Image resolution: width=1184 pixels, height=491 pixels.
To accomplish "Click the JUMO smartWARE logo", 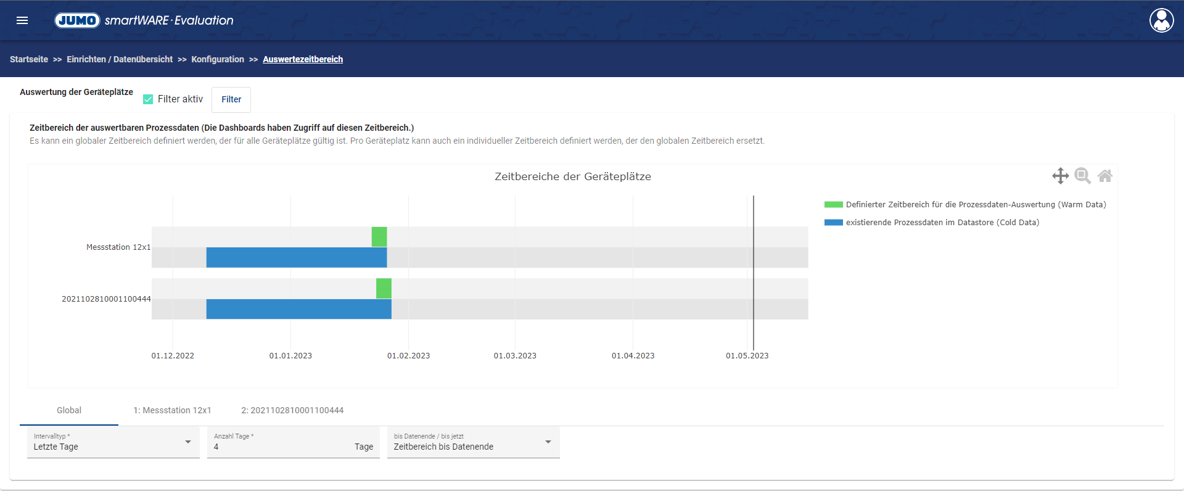I will coord(144,20).
